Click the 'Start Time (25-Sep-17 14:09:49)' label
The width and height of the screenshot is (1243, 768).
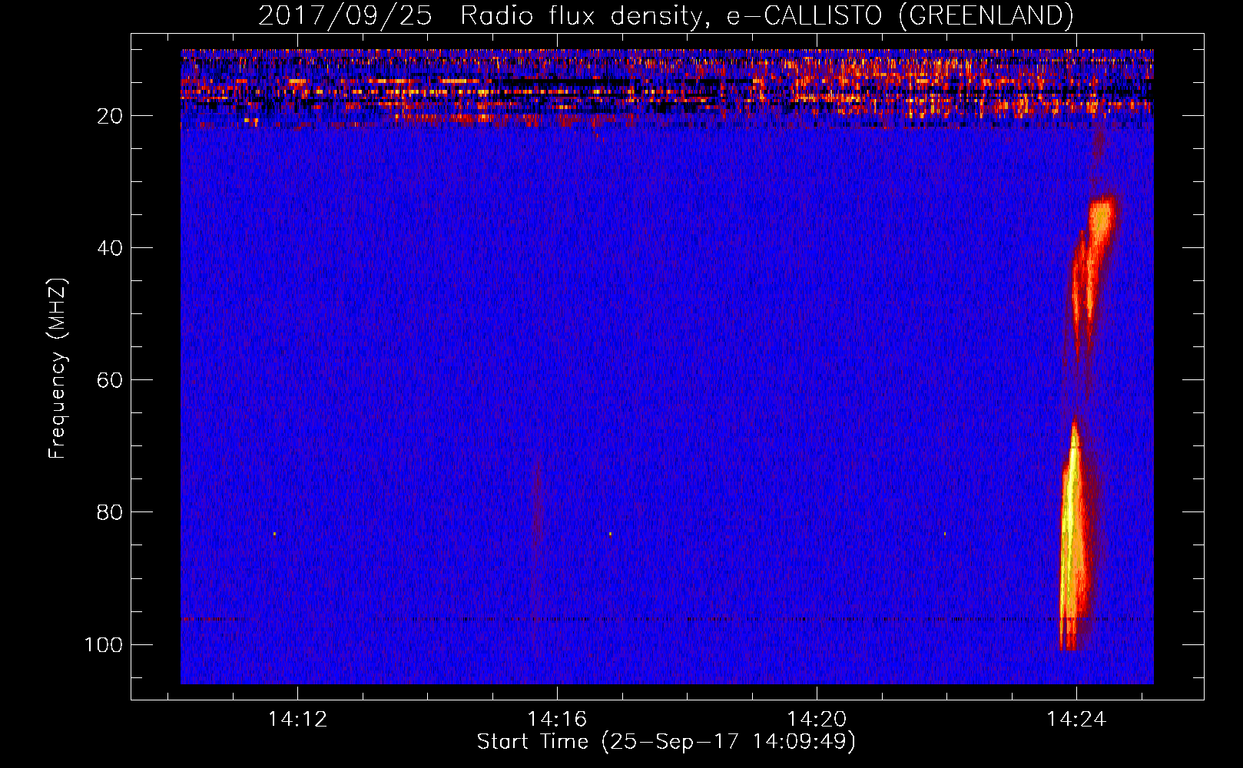[x=666, y=742]
